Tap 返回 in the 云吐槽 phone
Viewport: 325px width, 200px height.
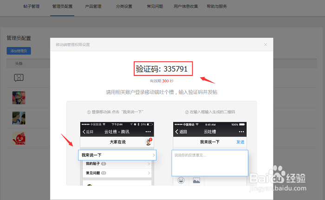181,132
